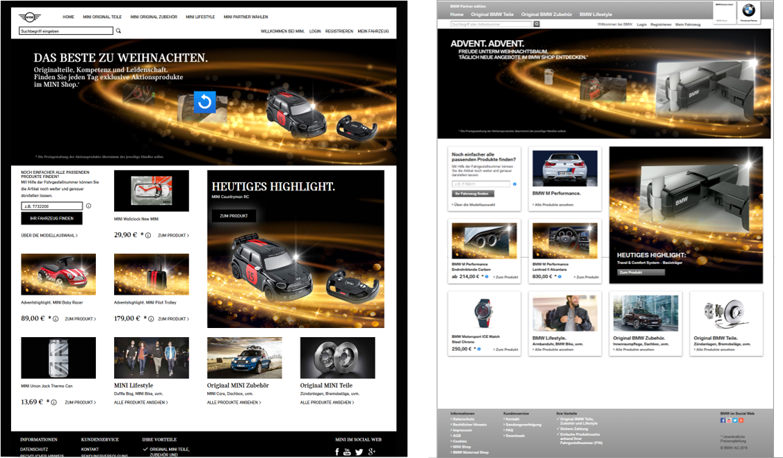Click IHR FAHRZEUG FINDEN button on MINI page
783x458 pixels.
pyautogui.click(x=52, y=218)
